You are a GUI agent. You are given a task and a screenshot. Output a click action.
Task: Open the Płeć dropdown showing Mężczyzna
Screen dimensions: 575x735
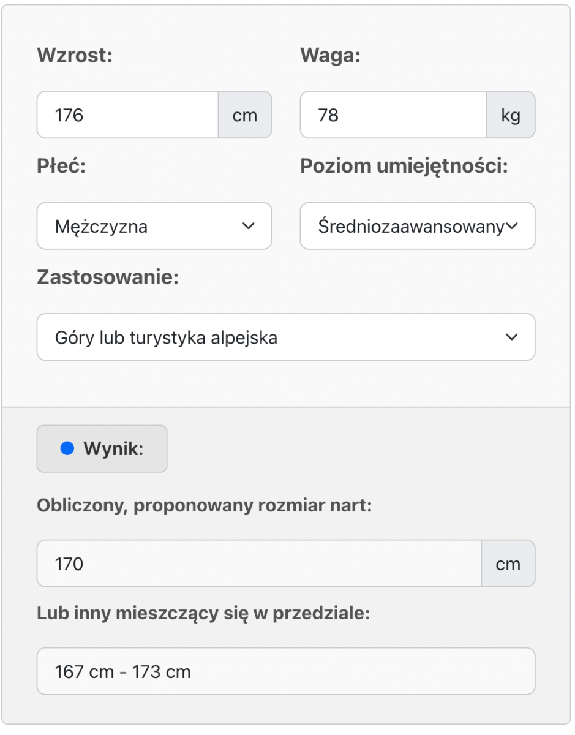[x=154, y=226]
